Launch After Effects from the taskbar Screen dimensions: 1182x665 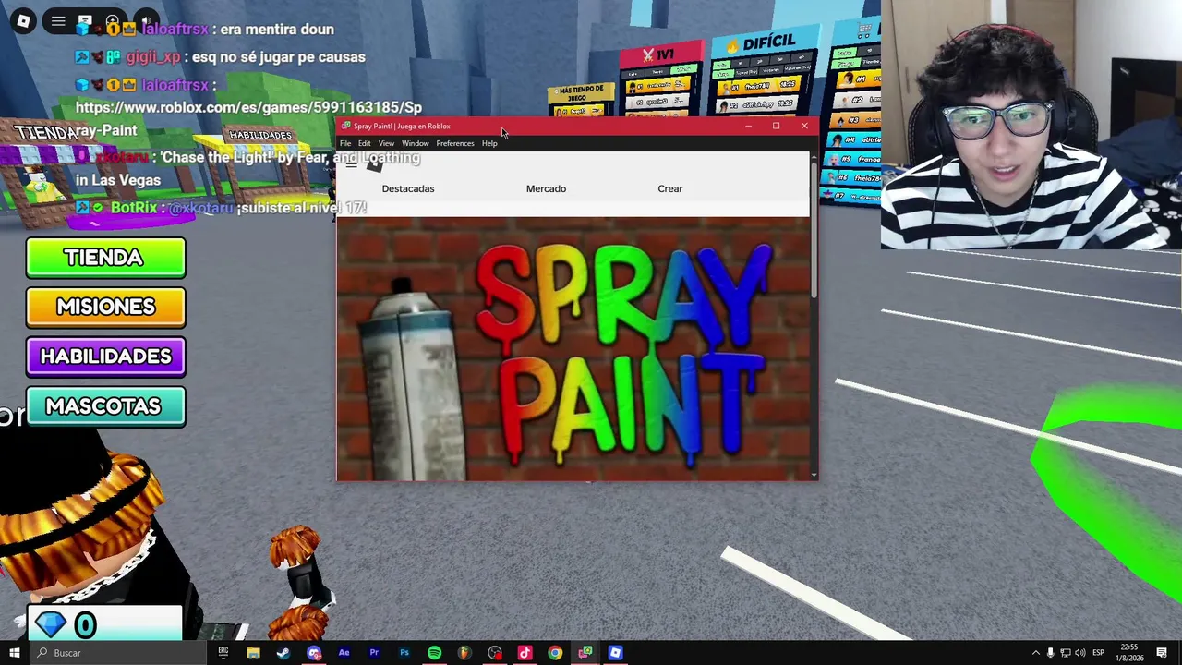pyautogui.click(x=344, y=653)
